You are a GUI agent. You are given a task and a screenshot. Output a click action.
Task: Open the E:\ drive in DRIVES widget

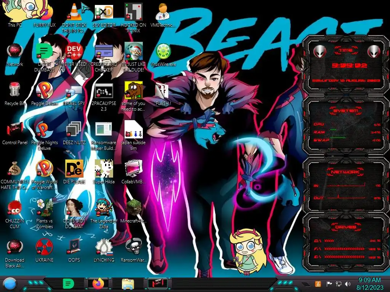[x=347, y=257]
